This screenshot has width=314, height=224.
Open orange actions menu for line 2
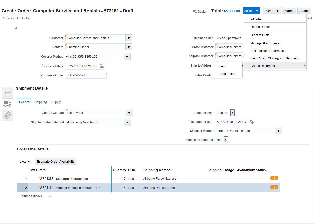tap(274, 187)
